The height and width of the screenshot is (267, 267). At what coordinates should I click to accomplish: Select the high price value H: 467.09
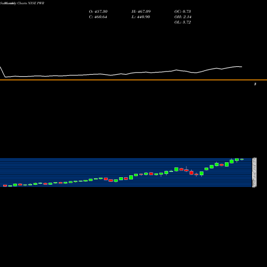click(x=141, y=12)
